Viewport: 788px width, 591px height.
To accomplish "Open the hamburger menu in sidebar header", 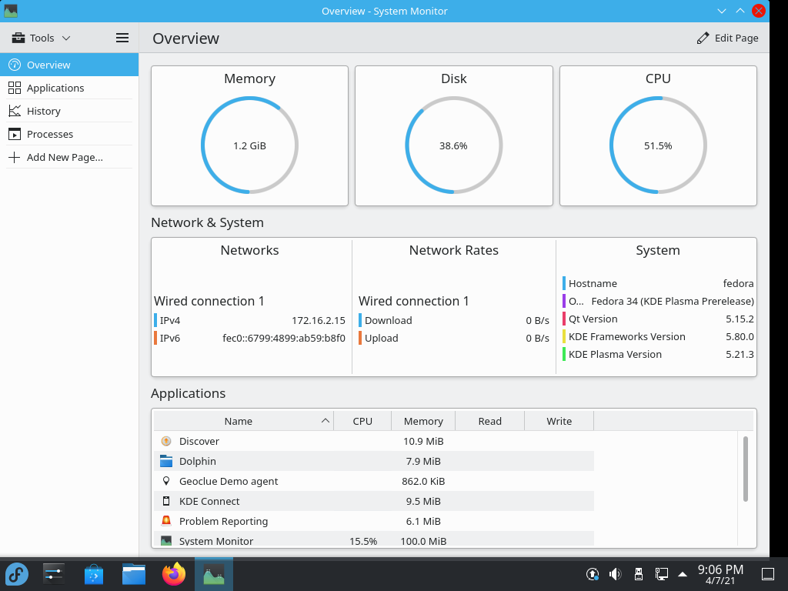I will pyautogui.click(x=122, y=38).
